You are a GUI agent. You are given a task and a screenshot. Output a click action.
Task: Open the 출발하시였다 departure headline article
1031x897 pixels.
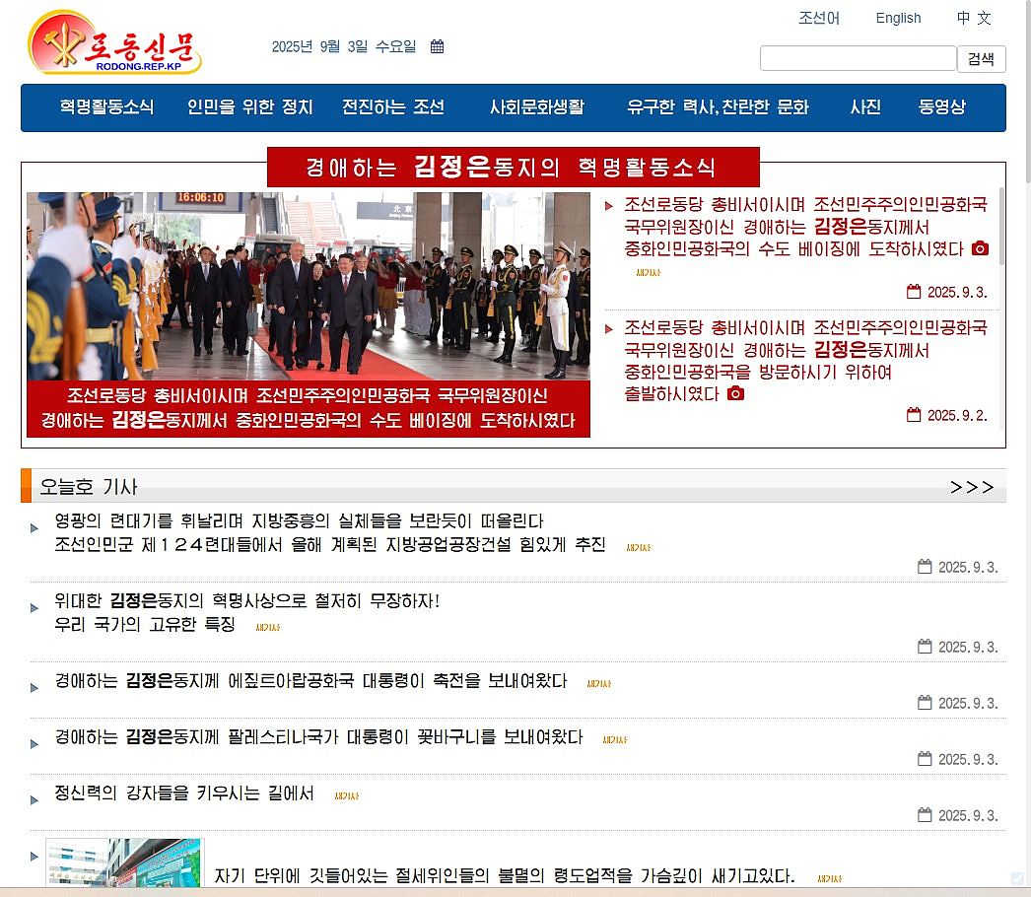(805, 361)
